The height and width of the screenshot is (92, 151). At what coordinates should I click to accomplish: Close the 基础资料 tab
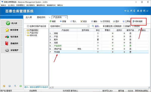[50, 18]
